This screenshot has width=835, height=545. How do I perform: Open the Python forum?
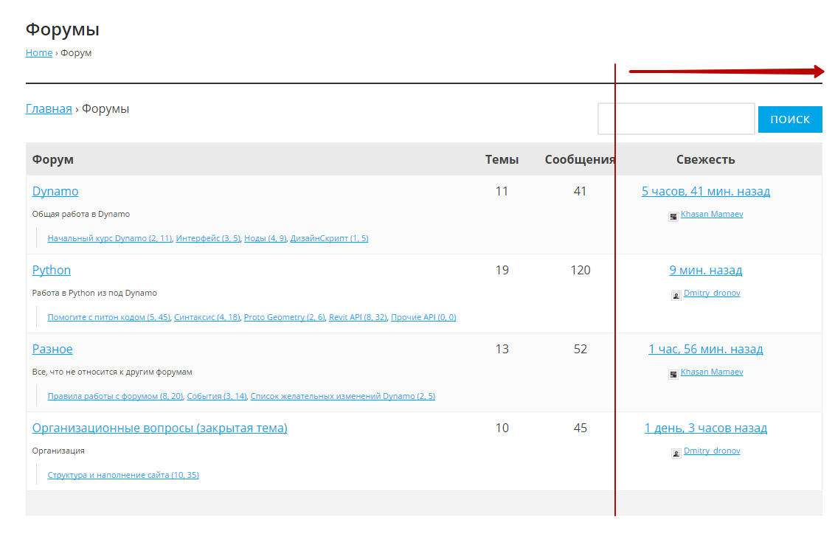tap(51, 270)
